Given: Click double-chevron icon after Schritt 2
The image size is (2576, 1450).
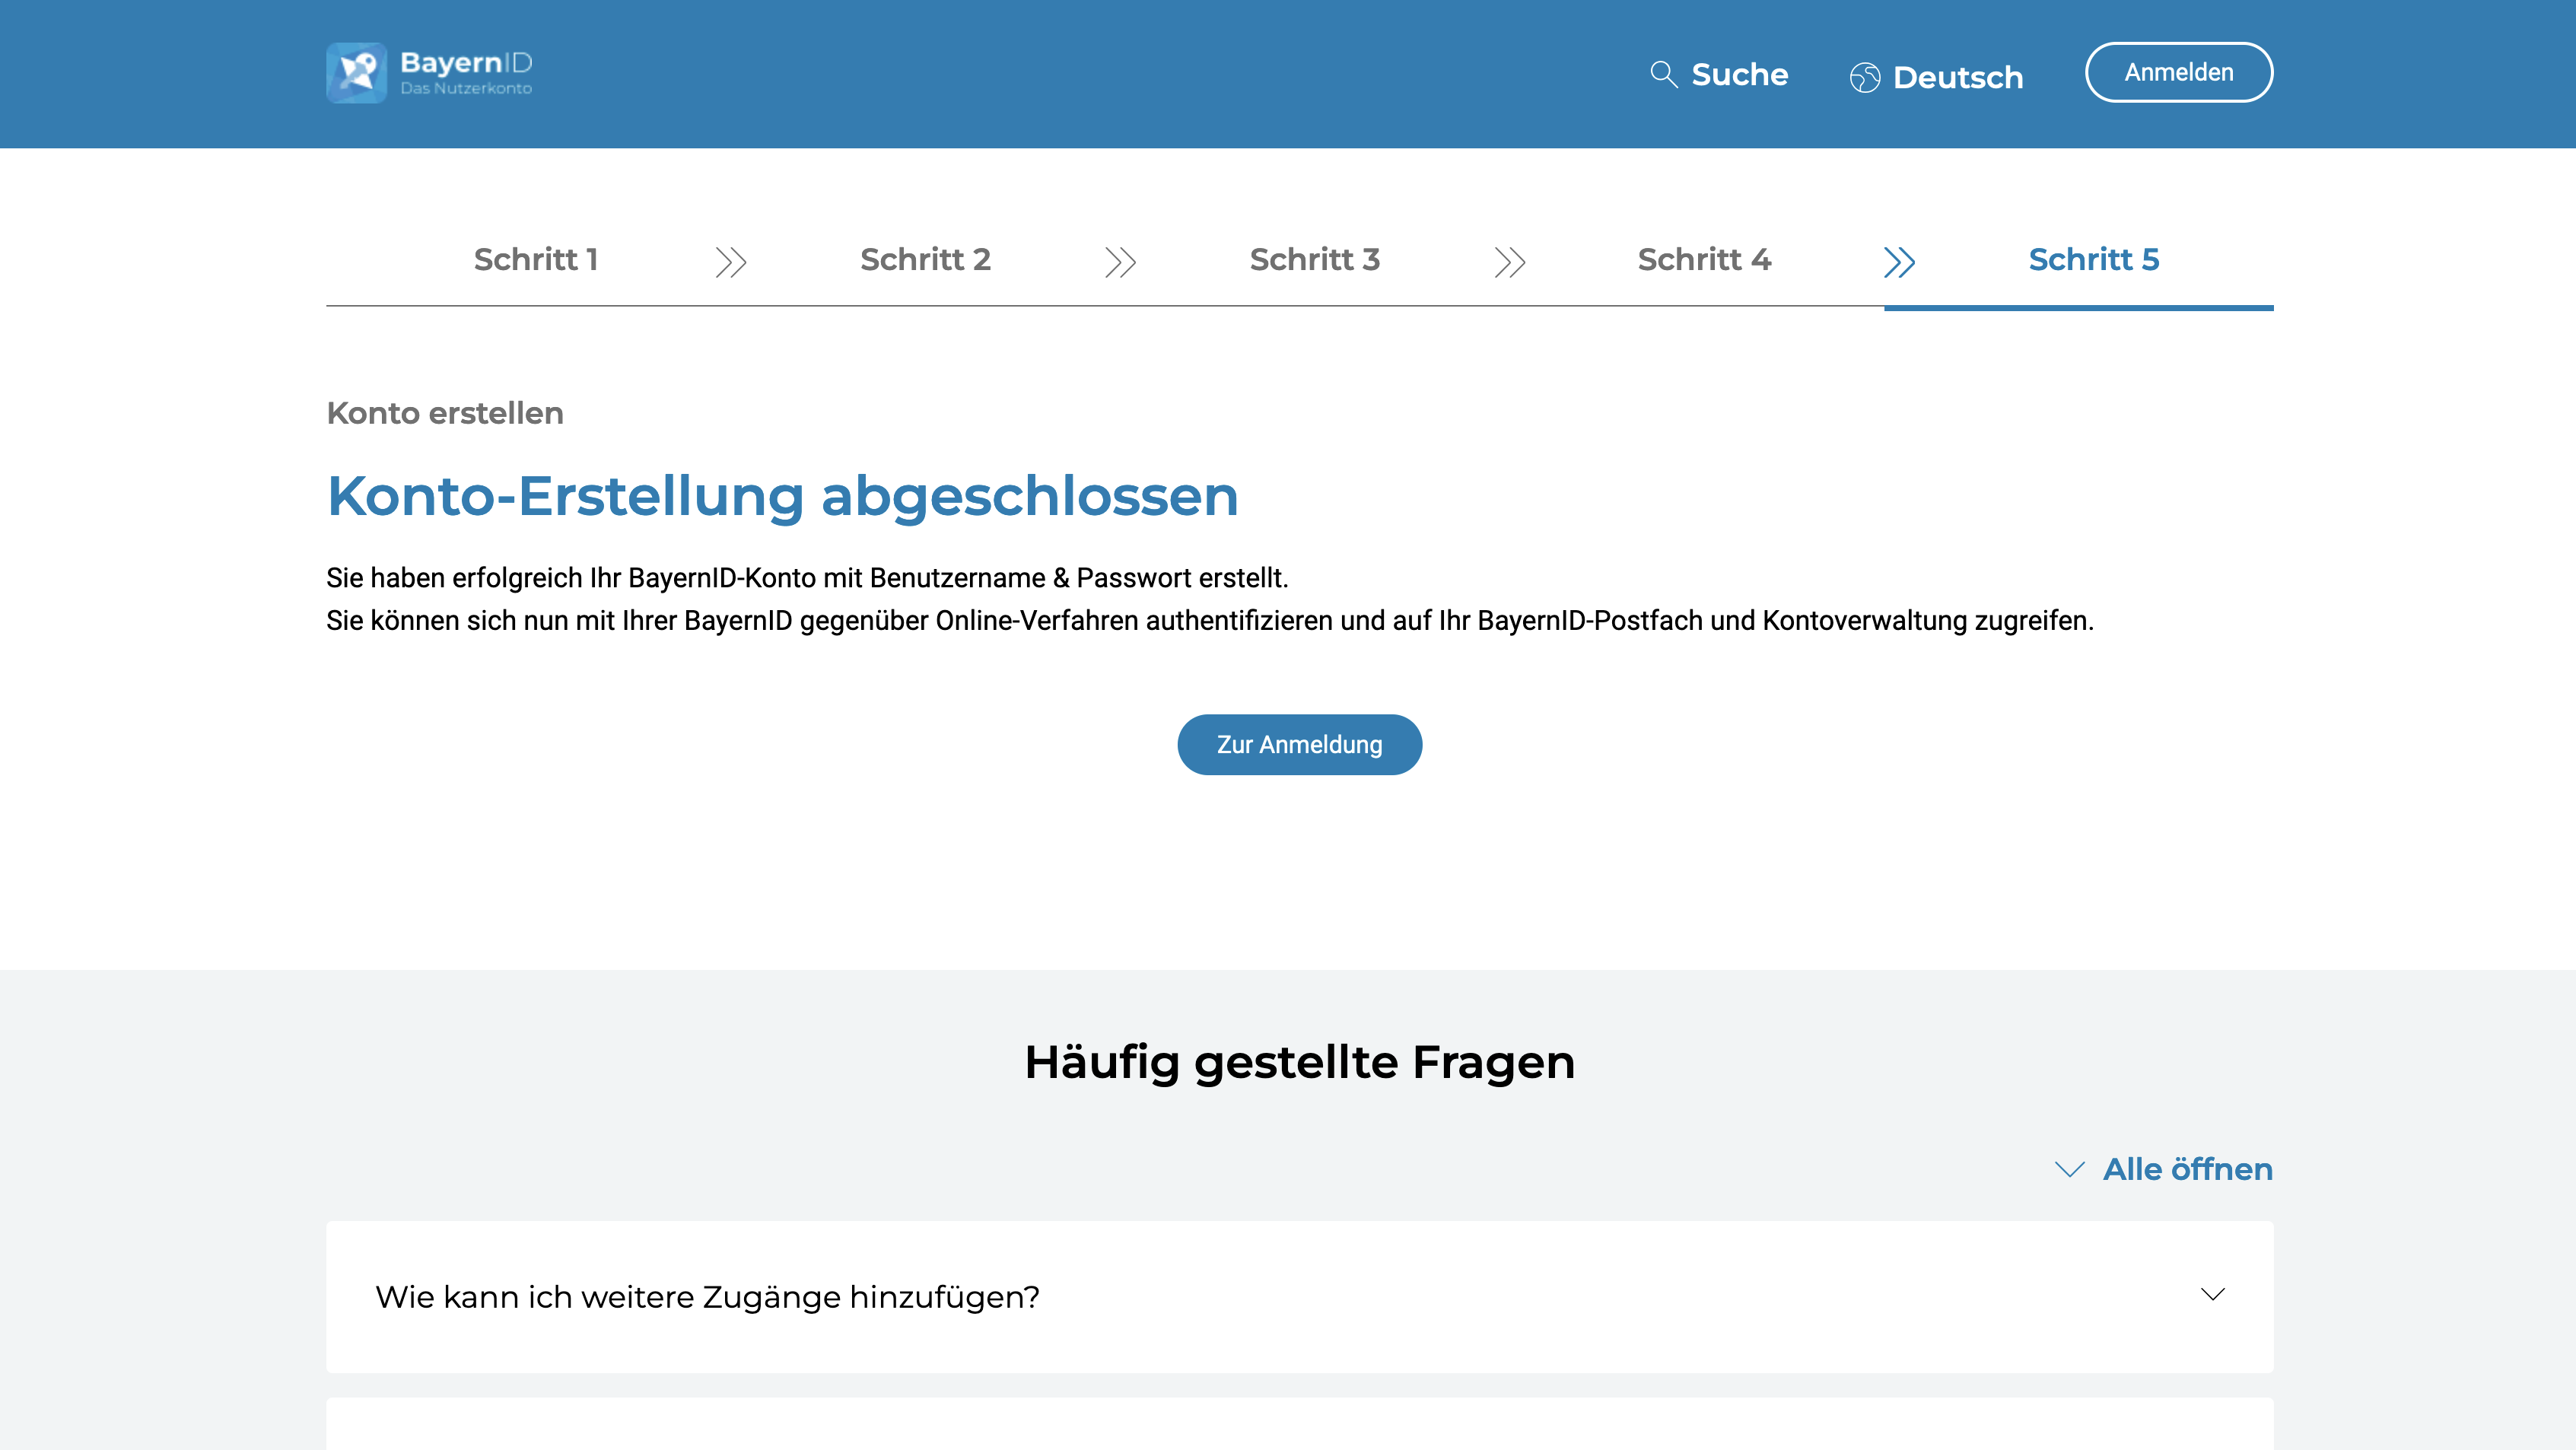Looking at the screenshot, I should pos(1120,262).
